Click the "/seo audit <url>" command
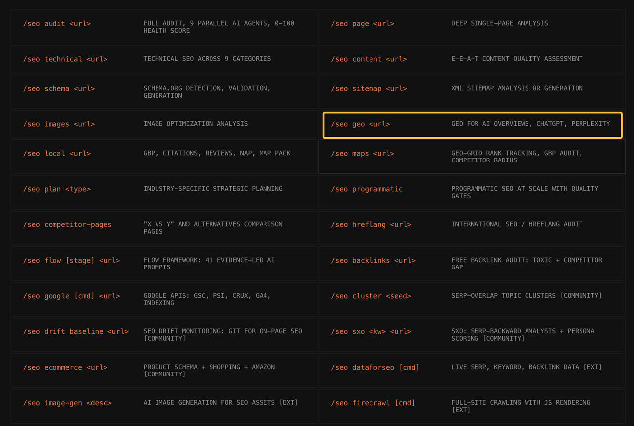634x426 pixels. 57,24
